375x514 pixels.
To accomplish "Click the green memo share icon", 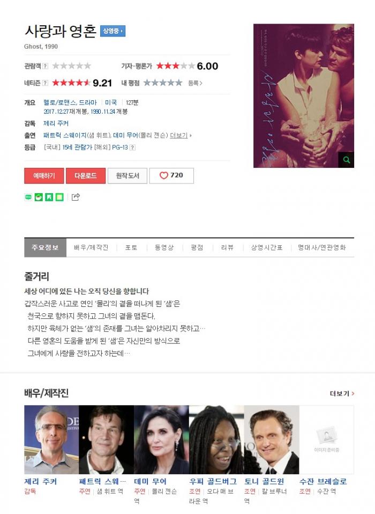I will point(59,197).
